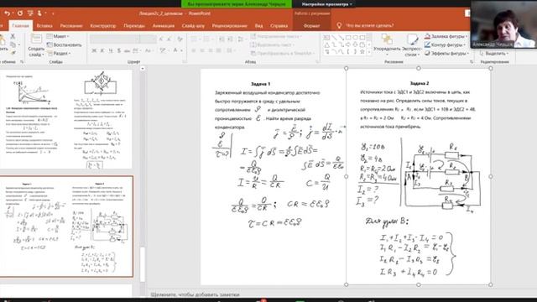Open Настройки просмотра view options in Zoom
Viewport: 537px width, 302px height.
click(x=326, y=4)
